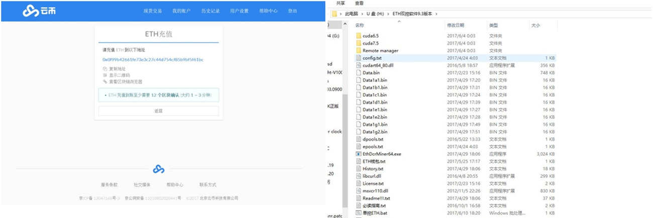Open 用户设置 in the top navigation

click(x=239, y=11)
